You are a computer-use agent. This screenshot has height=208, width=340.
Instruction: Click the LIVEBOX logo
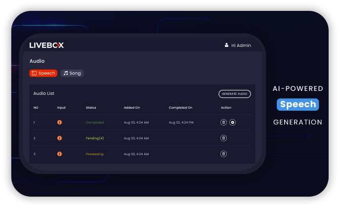[x=46, y=45]
